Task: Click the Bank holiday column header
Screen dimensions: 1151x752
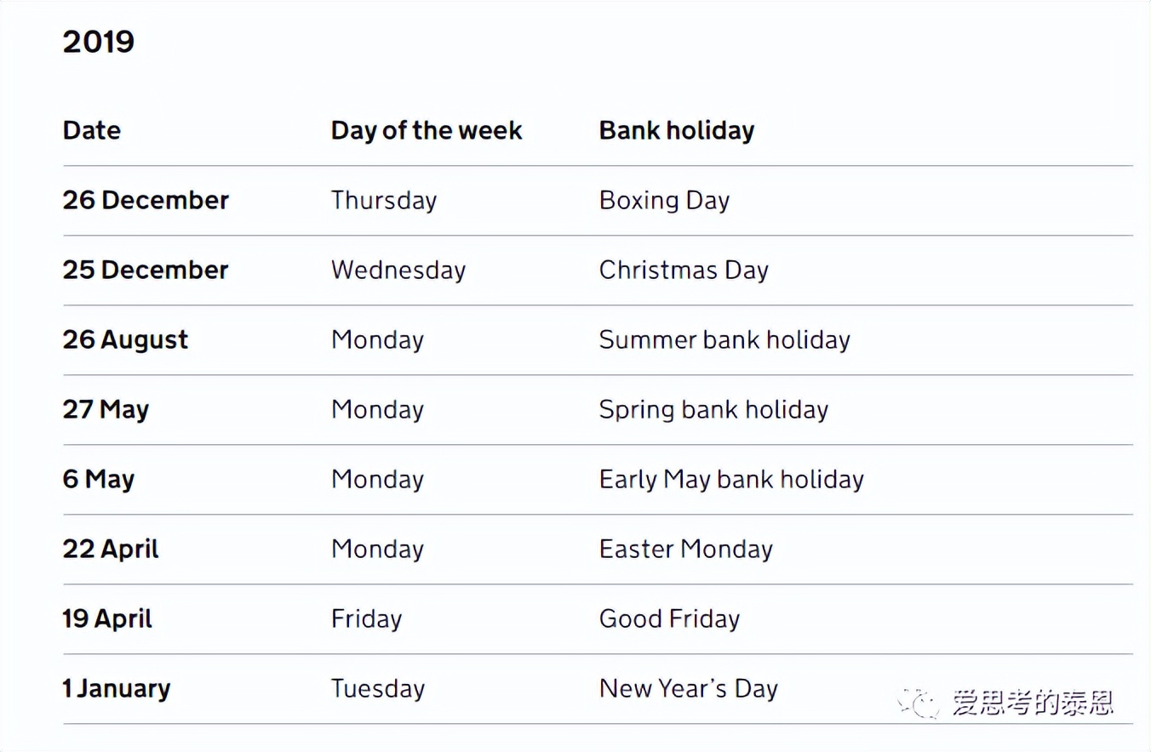Action: click(x=677, y=130)
